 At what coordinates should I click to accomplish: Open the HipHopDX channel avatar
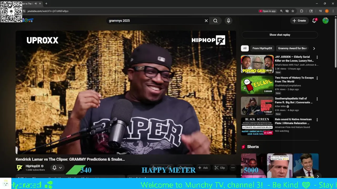[20, 168]
